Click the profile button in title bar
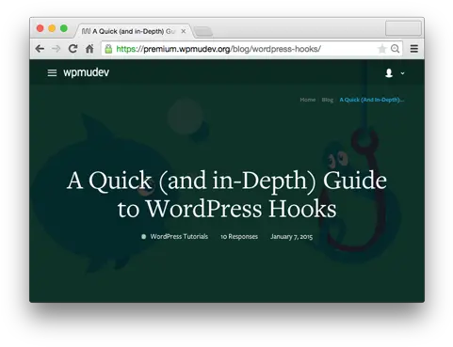 [403, 28]
